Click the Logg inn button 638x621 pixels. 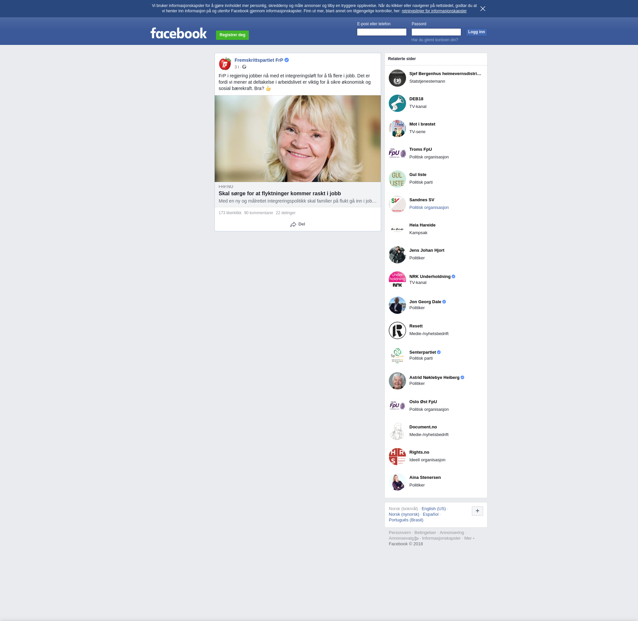pyautogui.click(x=477, y=32)
